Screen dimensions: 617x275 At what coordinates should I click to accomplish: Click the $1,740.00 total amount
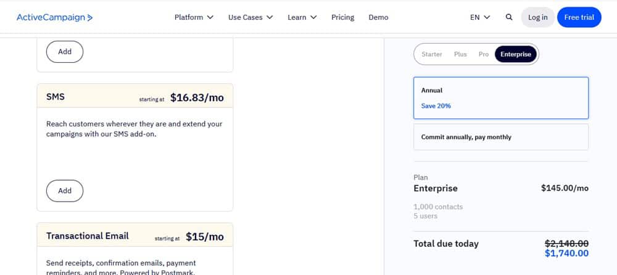coord(566,253)
